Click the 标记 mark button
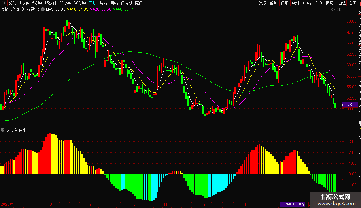Viewport: 361px width, 208px height. (329, 3)
